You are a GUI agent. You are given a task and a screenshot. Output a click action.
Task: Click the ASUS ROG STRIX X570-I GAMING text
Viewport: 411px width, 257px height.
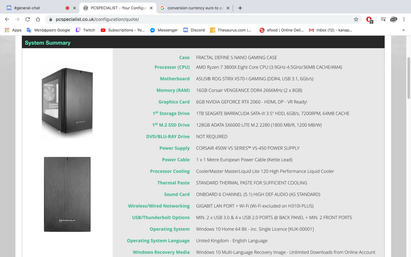(255, 79)
